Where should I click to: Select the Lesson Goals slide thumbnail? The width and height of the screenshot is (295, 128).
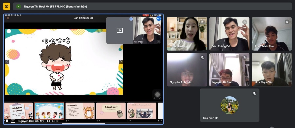tap(80, 111)
